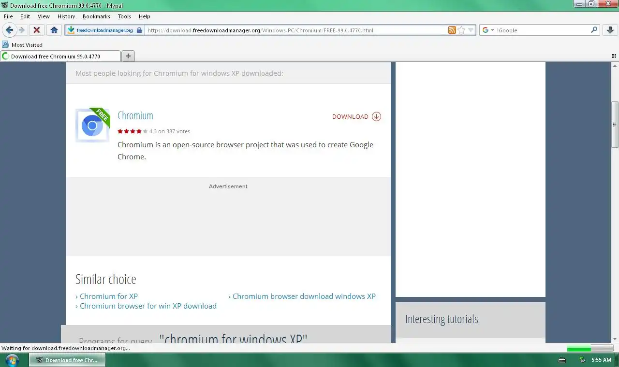Viewport: 619px width, 367px height.
Task: Click the 'Interesting tutorials' heading
Action: point(442,319)
